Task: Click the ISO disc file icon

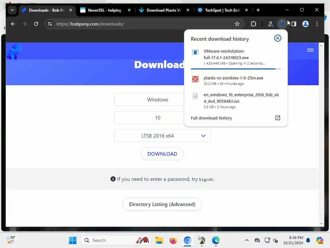Action: (195, 96)
